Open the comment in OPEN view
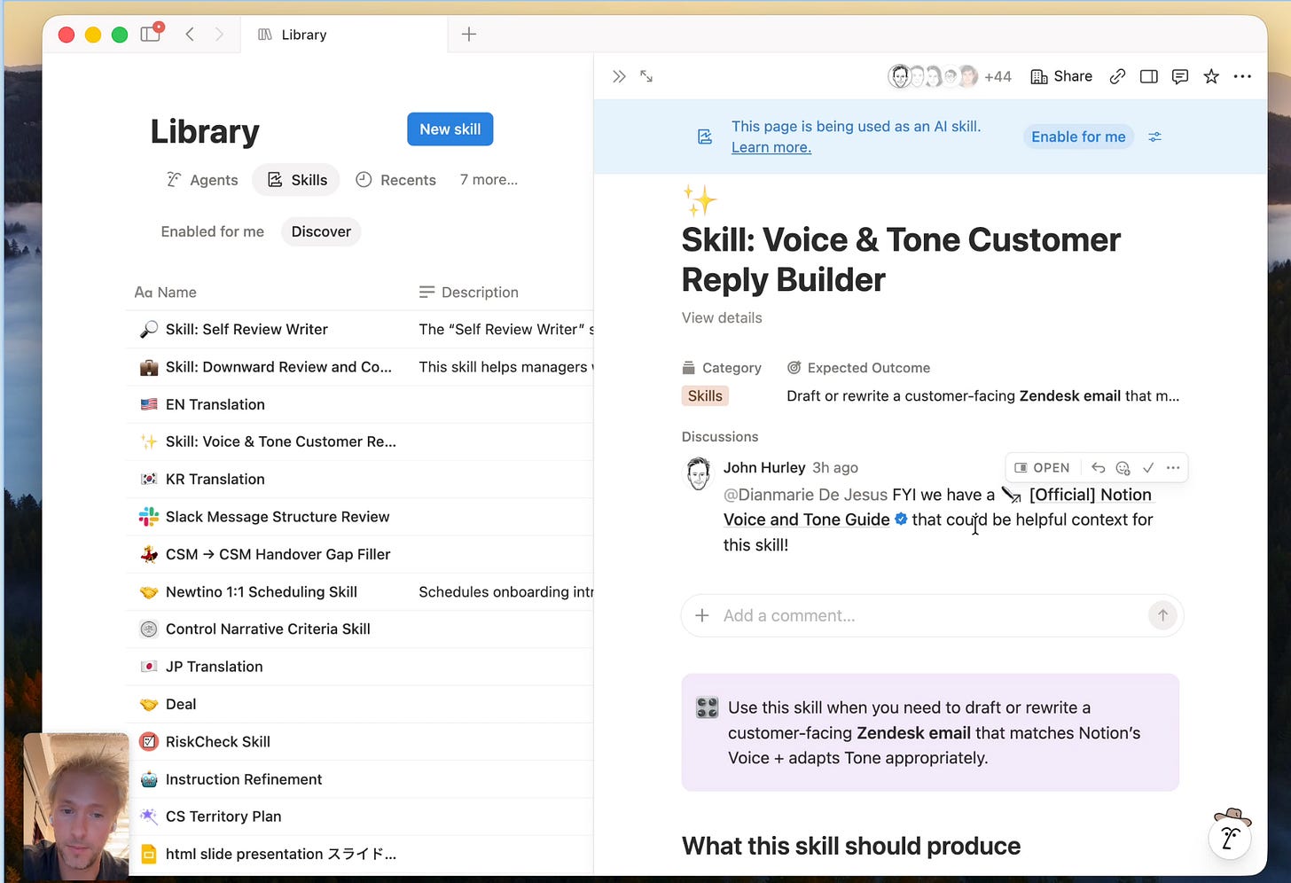This screenshot has height=883, width=1291. [x=1042, y=467]
